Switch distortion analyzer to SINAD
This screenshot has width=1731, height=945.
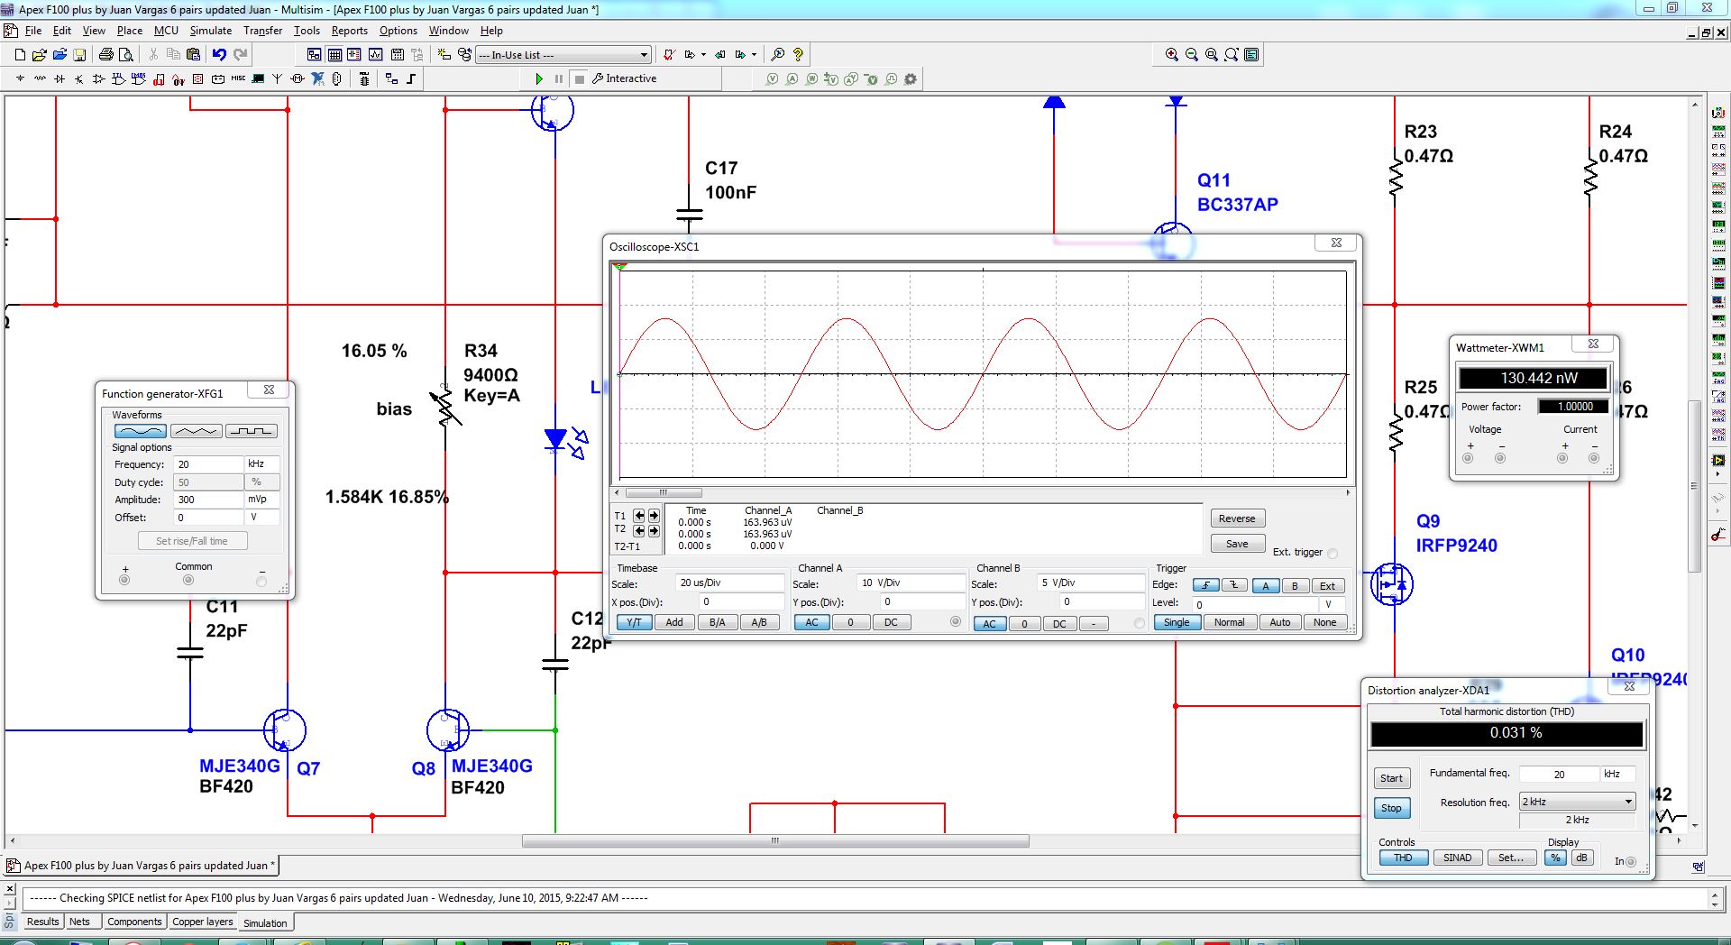click(1457, 858)
